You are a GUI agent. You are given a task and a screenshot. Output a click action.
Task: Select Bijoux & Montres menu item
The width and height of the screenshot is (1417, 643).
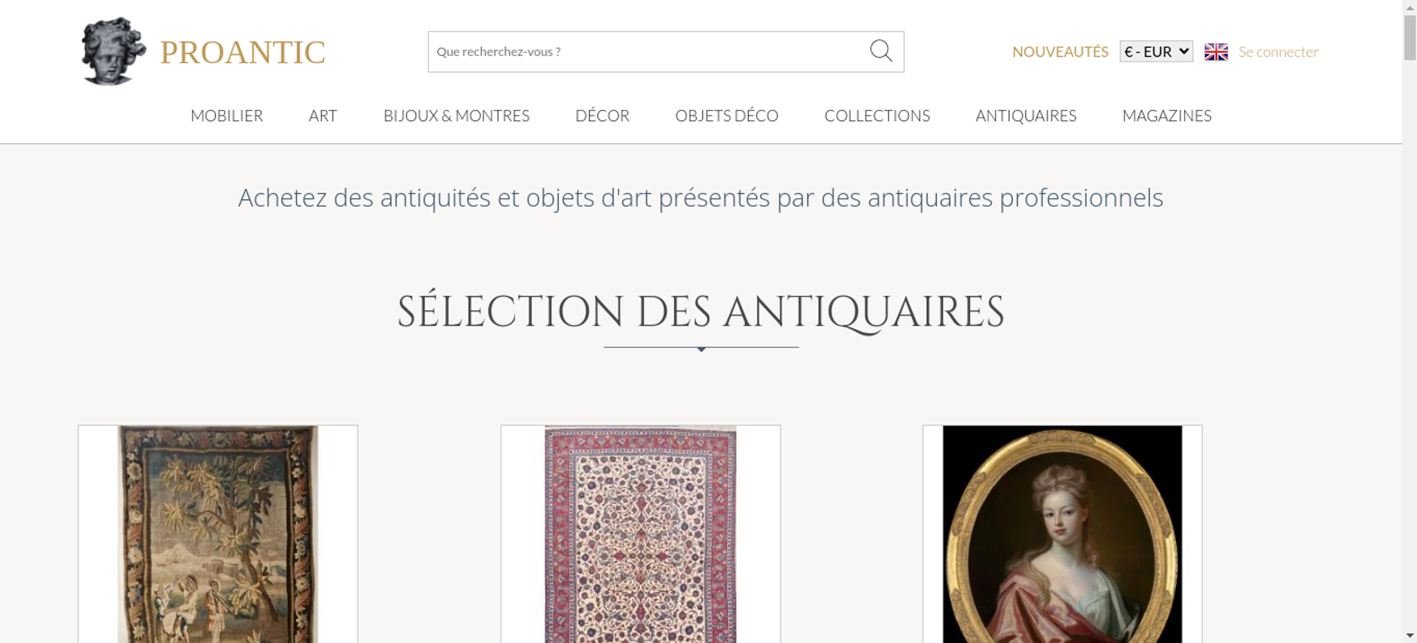(x=456, y=115)
